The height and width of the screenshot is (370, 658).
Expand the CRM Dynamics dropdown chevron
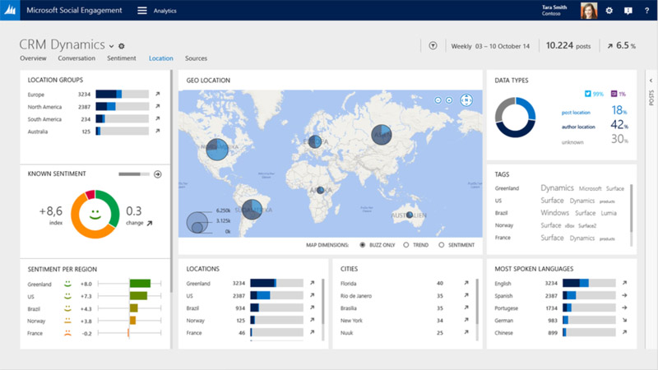[x=112, y=46]
